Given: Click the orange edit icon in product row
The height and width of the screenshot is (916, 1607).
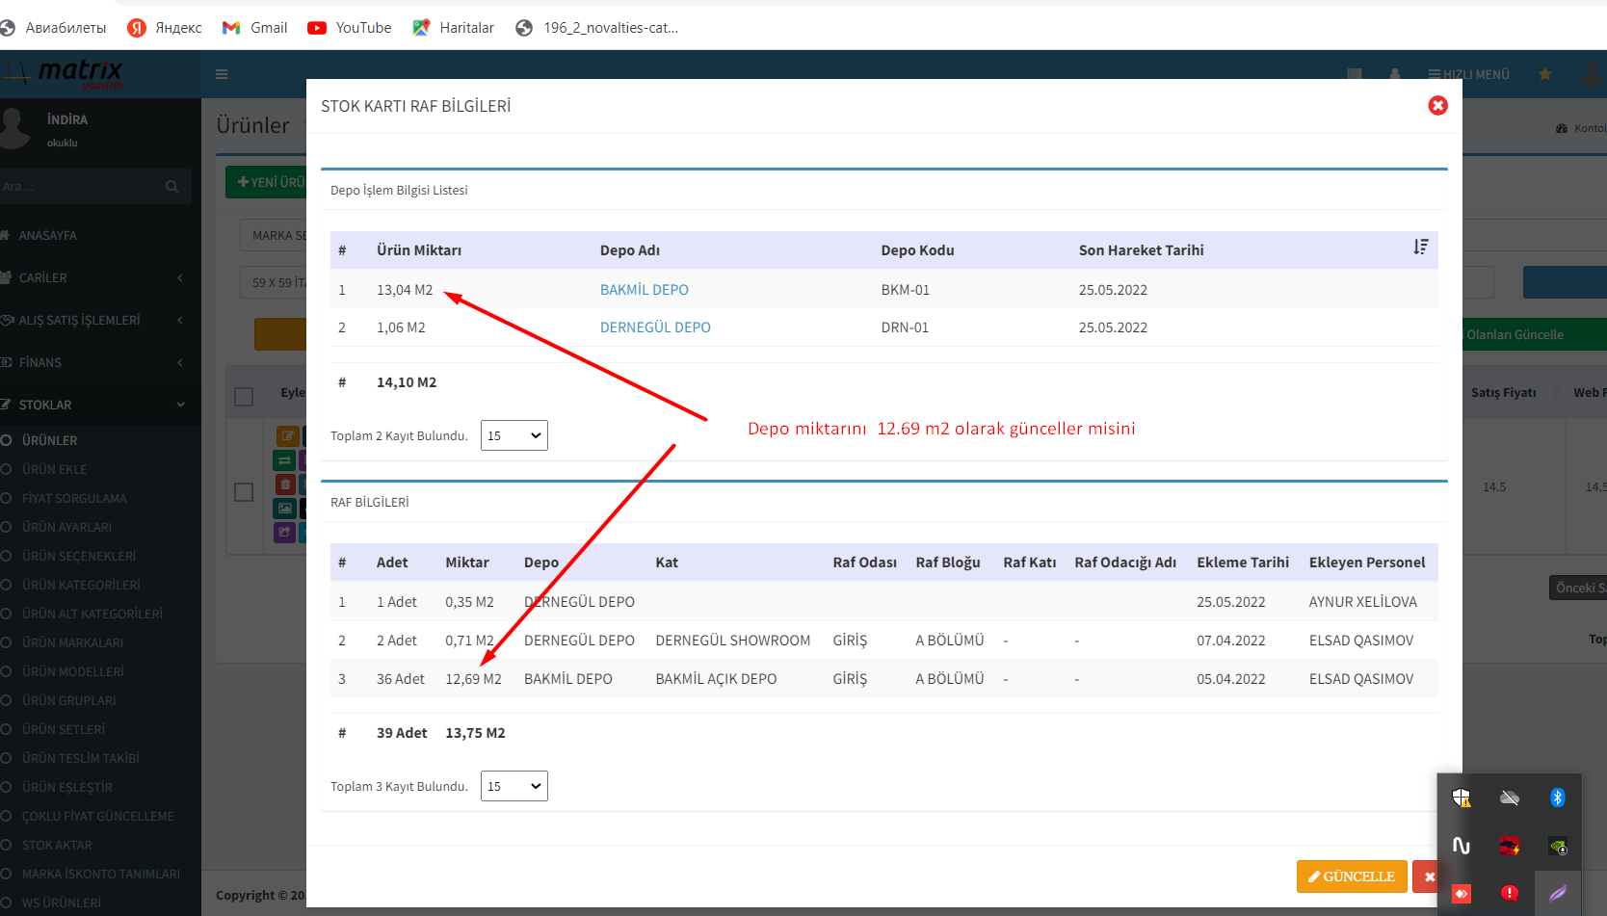Looking at the screenshot, I should pos(286,435).
